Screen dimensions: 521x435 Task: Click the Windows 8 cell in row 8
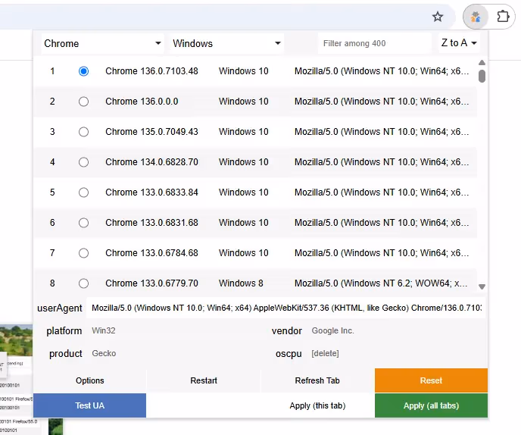(x=241, y=283)
